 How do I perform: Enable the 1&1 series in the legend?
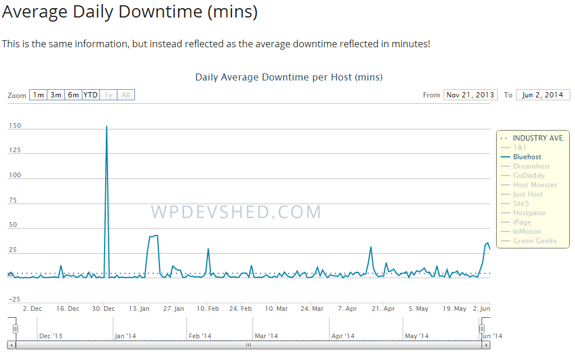tap(519, 148)
